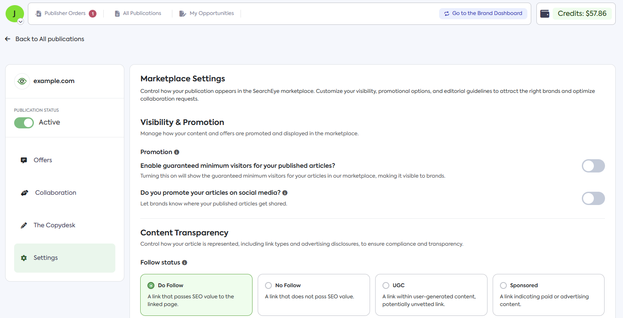The height and width of the screenshot is (318, 623).
Task: Open My Opportunities in top navigation
Action: point(207,14)
